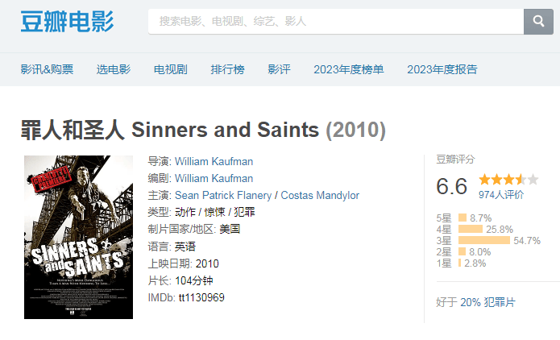Click the 4星 25.8% rating bar

[470, 229]
